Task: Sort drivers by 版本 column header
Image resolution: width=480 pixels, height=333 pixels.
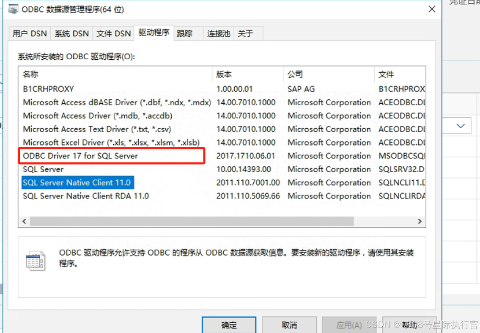Action: (x=248, y=74)
